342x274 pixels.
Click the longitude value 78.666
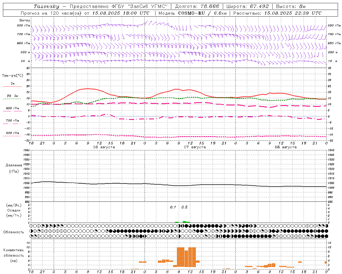(210, 6)
